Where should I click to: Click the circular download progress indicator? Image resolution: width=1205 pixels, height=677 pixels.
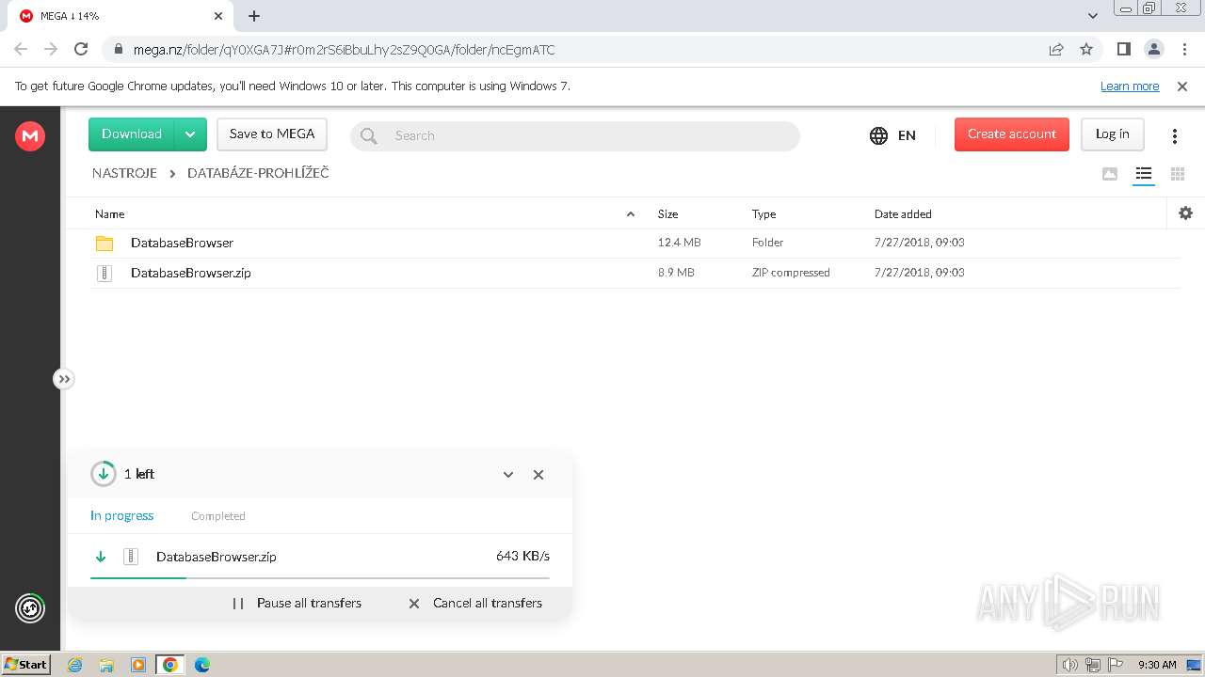[x=104, y=474]
